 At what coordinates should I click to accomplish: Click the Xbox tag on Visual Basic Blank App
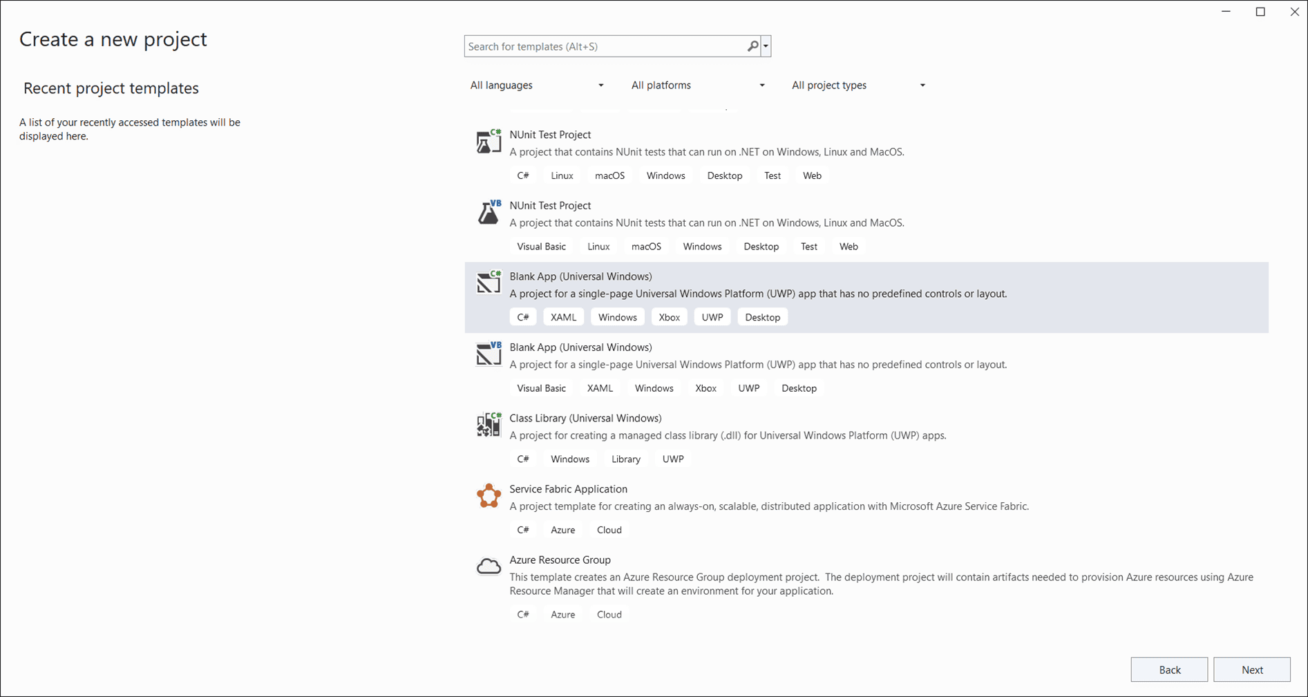click(x=705, y=388)
